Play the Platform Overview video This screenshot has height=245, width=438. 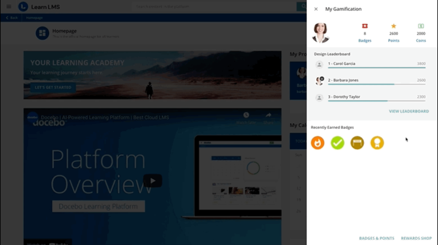[152, 181]
